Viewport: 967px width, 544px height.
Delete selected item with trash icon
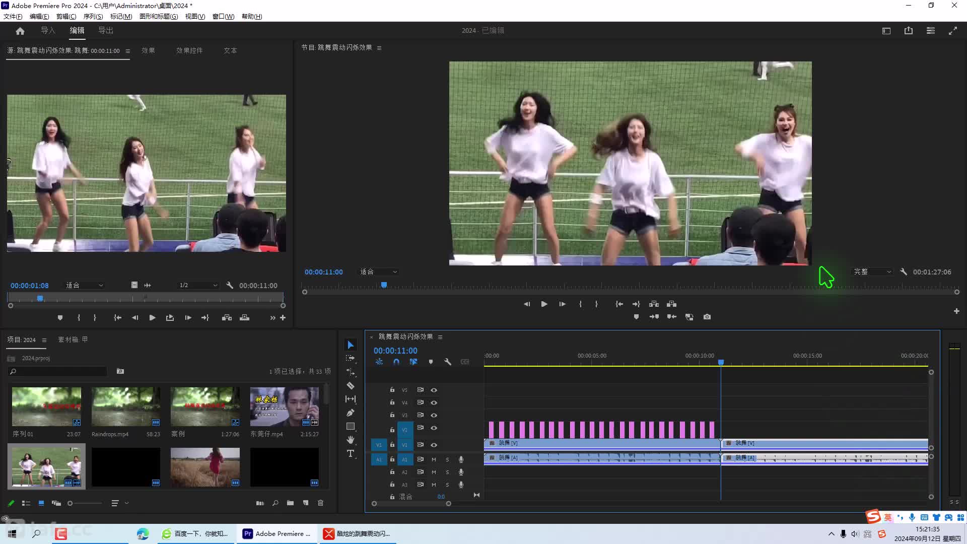[321, 503]
